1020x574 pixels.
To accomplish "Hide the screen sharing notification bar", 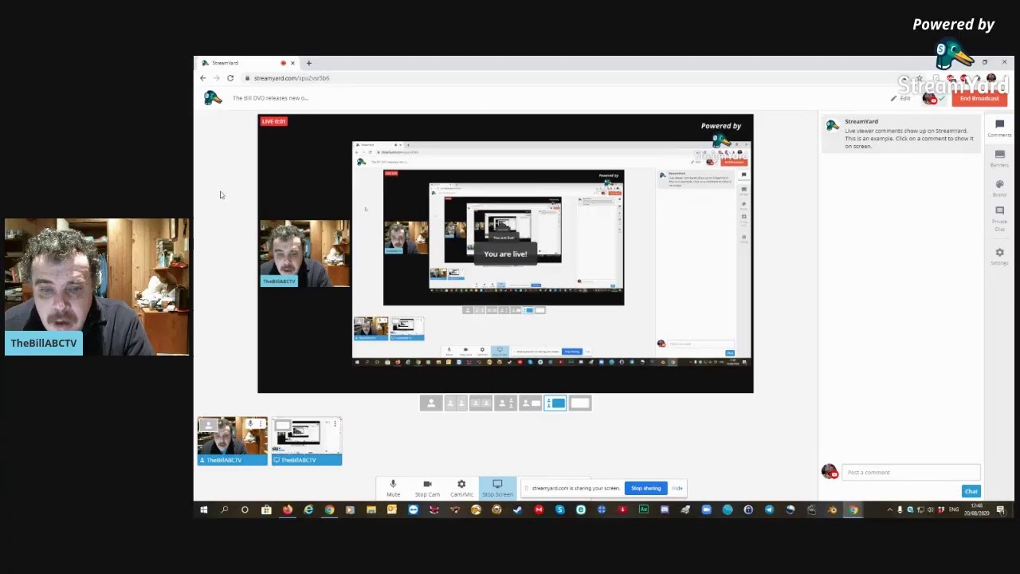I will (x=677, y=488).
